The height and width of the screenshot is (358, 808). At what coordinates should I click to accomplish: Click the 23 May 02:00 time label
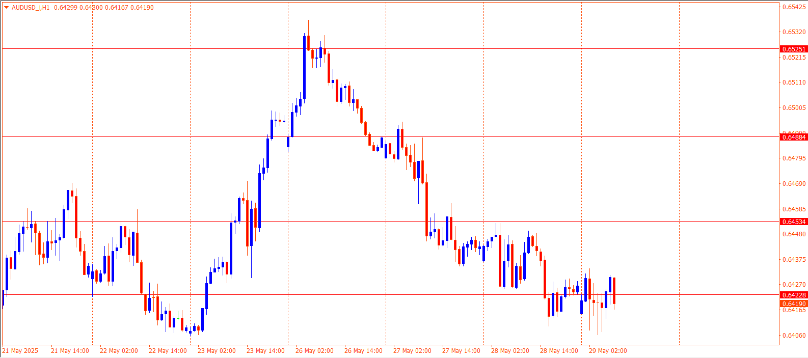[217, 351]
